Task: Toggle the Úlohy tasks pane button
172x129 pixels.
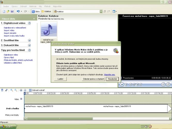Action: (36, 11)
